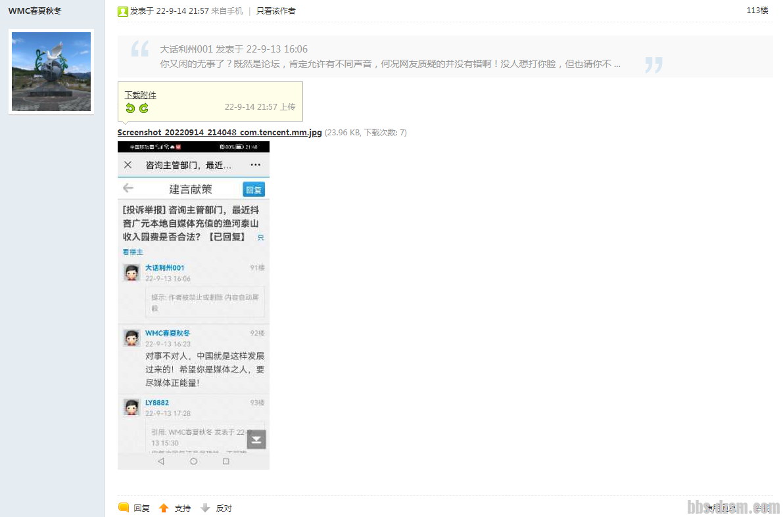This screenshot has width=783, height=517.
Task: Click the quoted 大话利州001 post header
Action: pyautogui.click(x=233, y=49)
